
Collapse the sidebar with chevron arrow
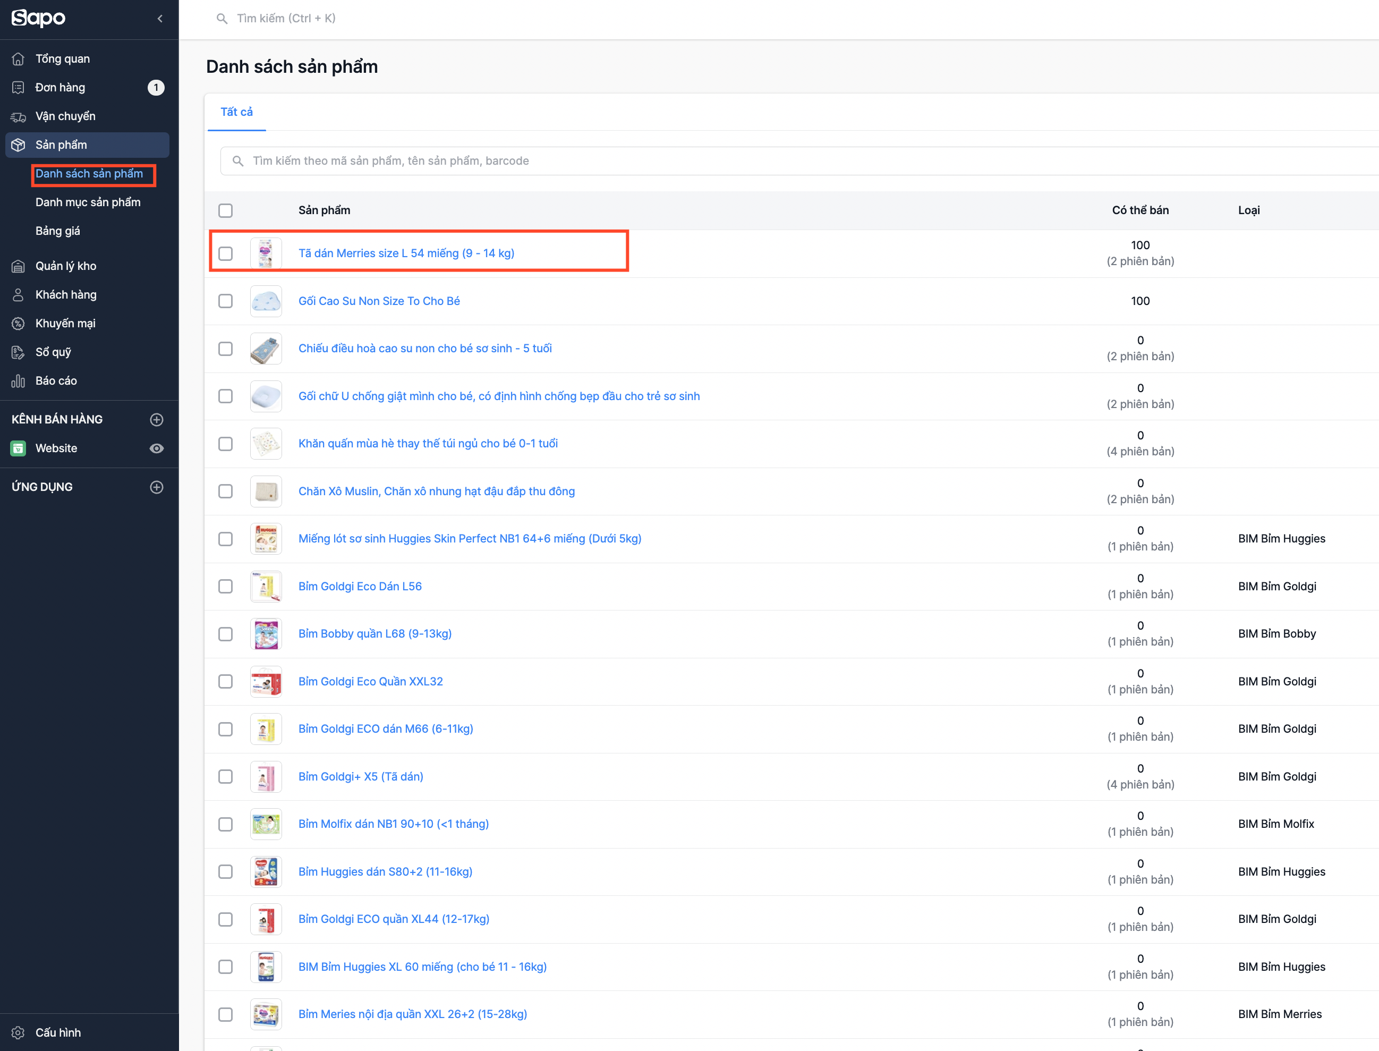[160, 19]
